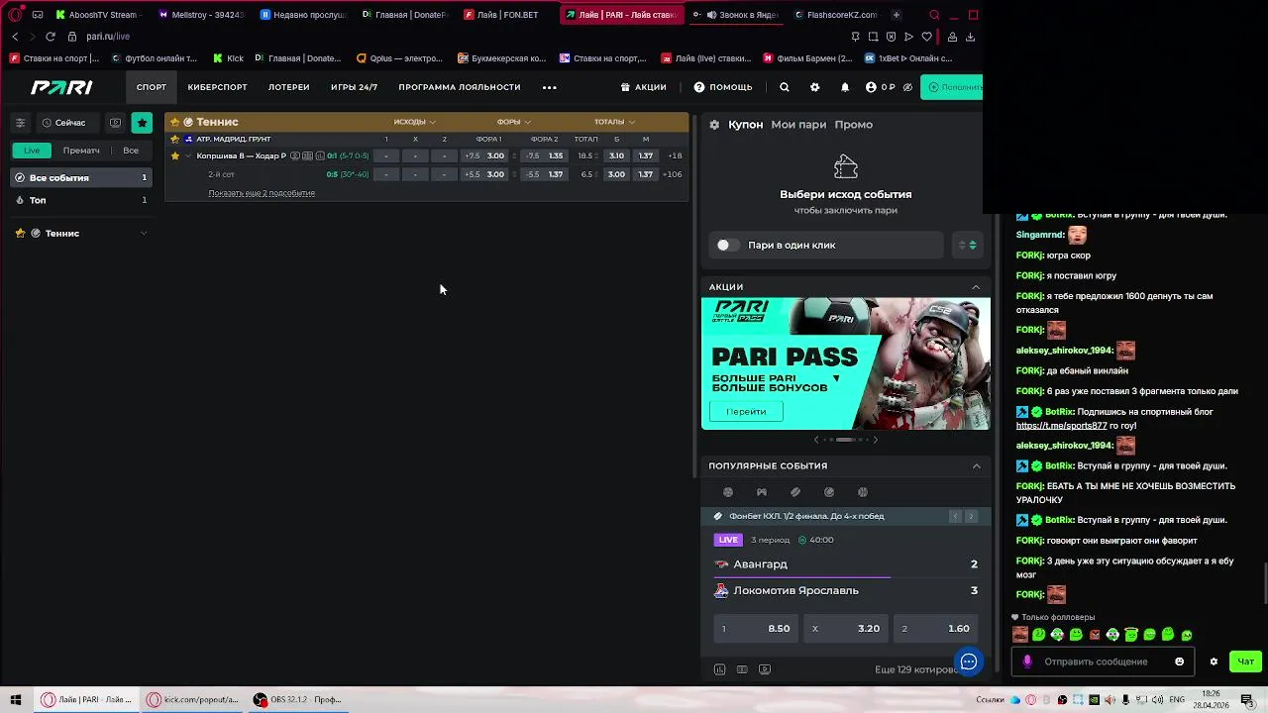Collapse Популярные события section

[976, 466]
